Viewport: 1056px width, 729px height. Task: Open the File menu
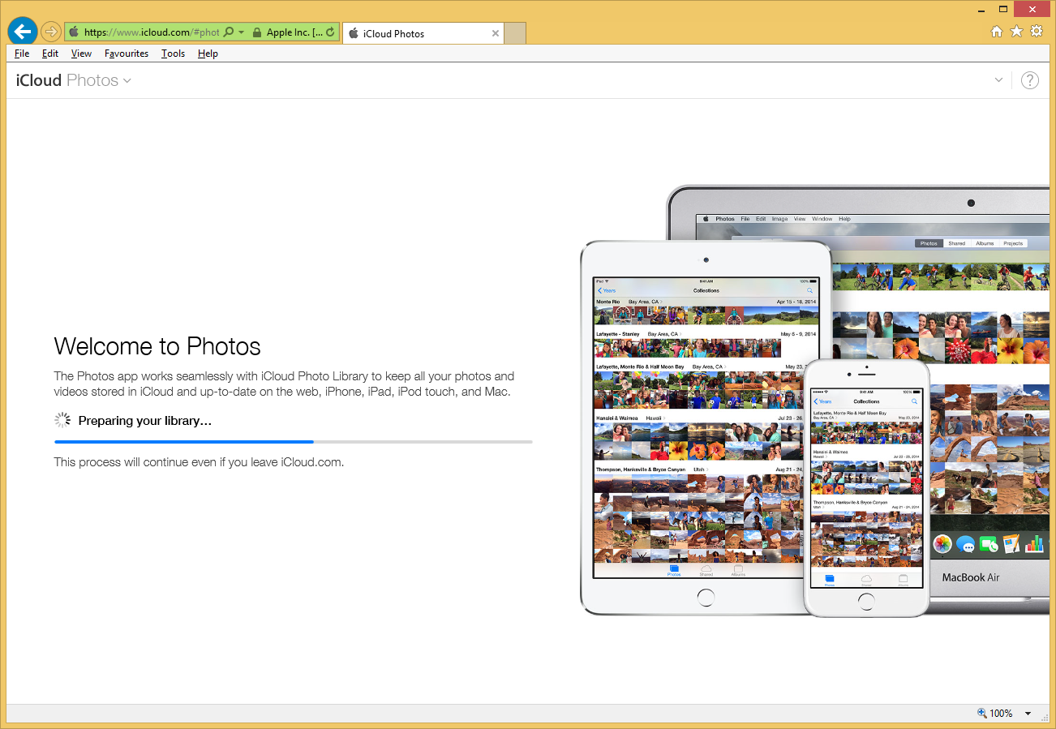22,54
